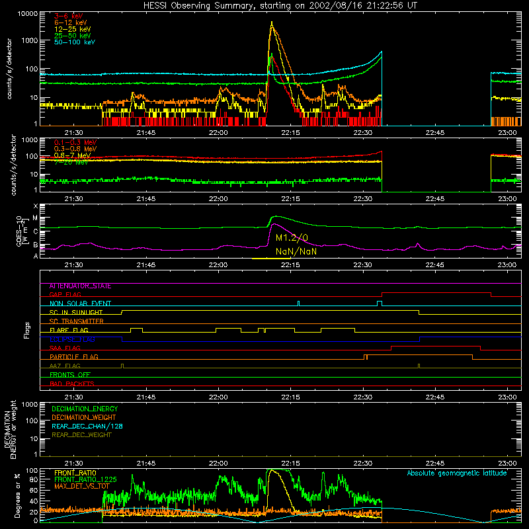Click the Absolute geomagnetic latitude label
The width and height of the screenshot is (529, 529).
click(457, 473)
